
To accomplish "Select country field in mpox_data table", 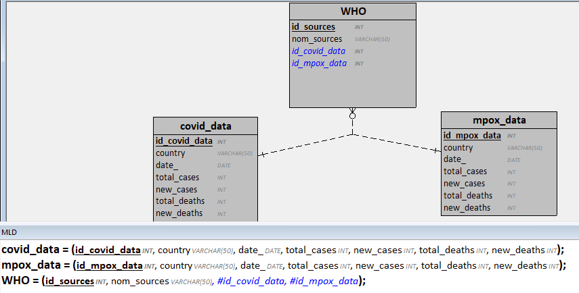I will click(x=458, y=148).
